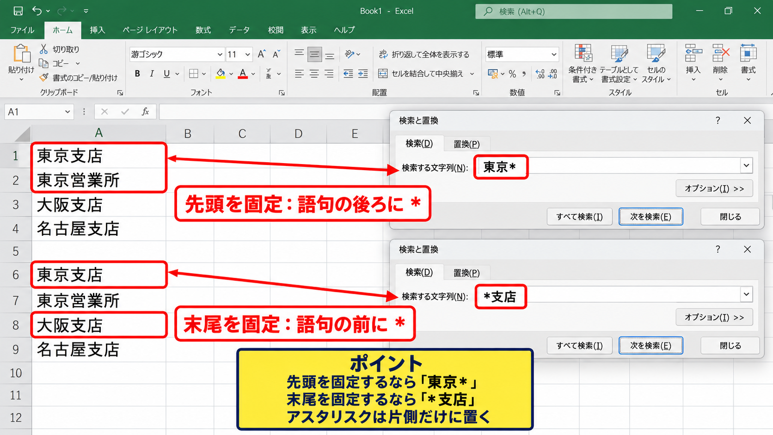The height and width of the screenshot is (435, 773).
Task: Click the Delete cells icon
Action: click(720, 54)
